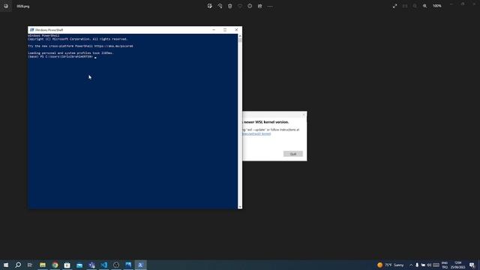Click Quit in the WSL kernel dialog

tap(293, 154)
